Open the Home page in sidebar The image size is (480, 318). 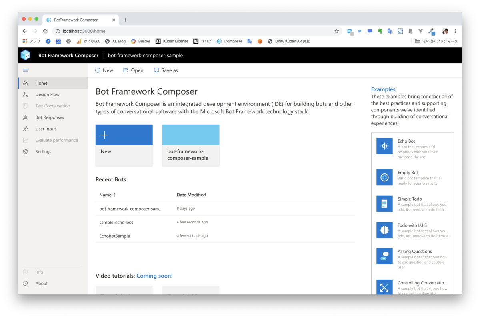pos(53,83)
